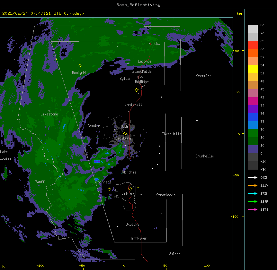Click the Vulcan label
277x270 pixels.
(174, 254)
